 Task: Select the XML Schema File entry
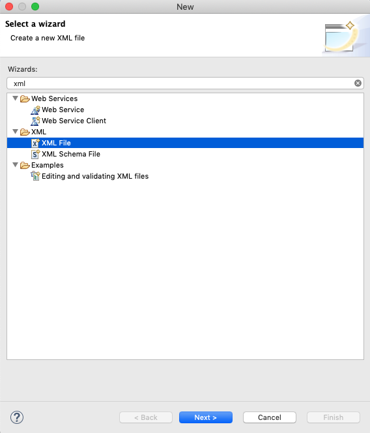pyautogui.click(x=70, y=154)
